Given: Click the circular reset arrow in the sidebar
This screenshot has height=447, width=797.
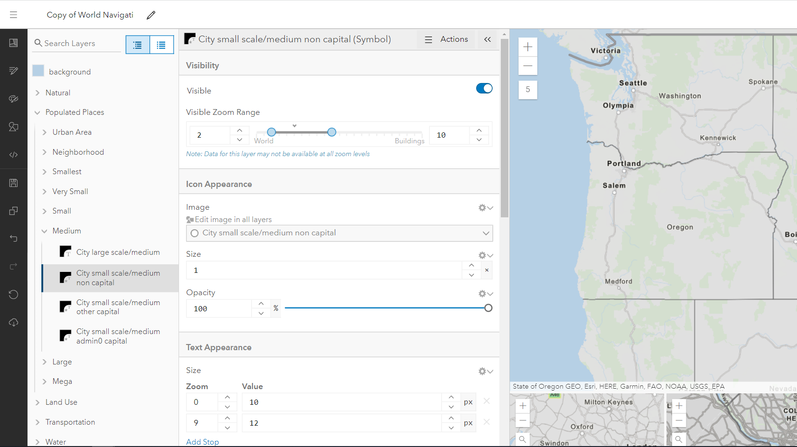Looking at the screenshot, I should (x=13, y=294).
